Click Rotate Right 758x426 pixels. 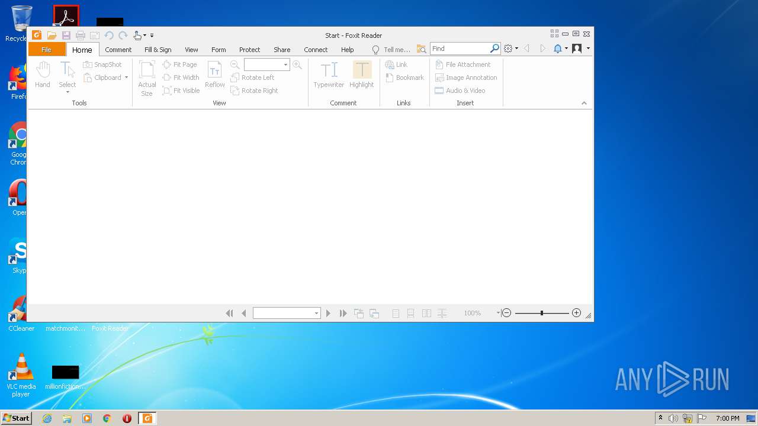click(255, 91)
